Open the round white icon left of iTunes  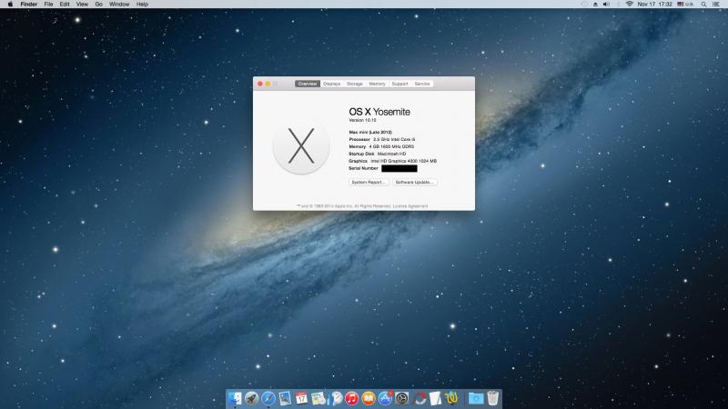(x=336, y=398)
